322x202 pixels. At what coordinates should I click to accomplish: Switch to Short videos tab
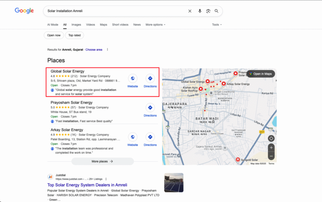pyautogui.click(x=120, y=25)
